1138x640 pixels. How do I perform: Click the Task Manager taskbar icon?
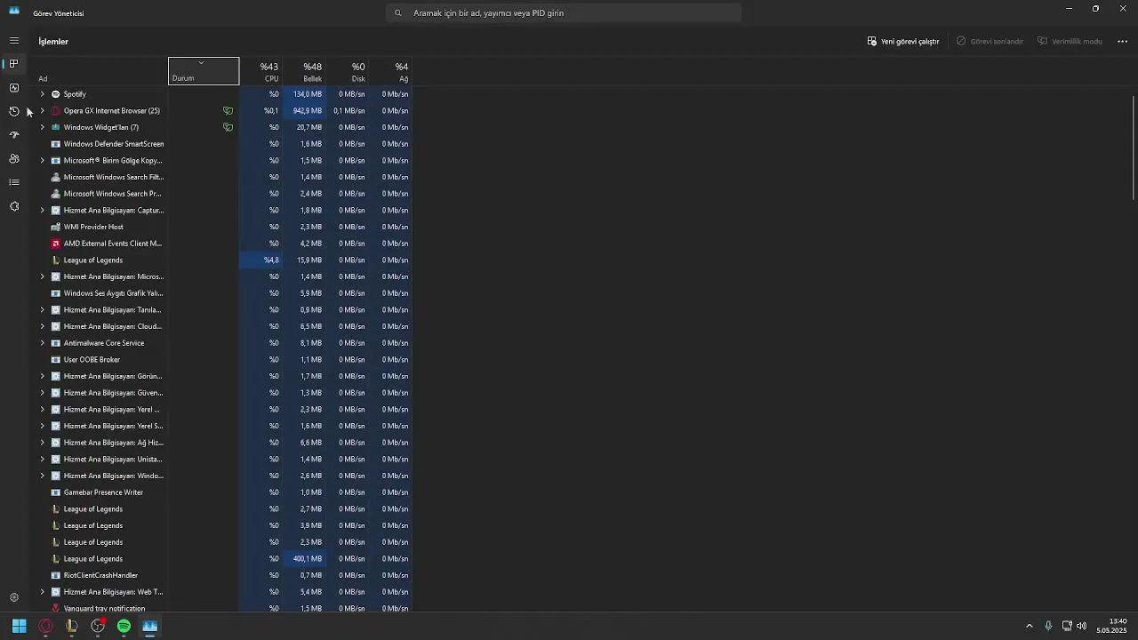click(x=150, y=626)
